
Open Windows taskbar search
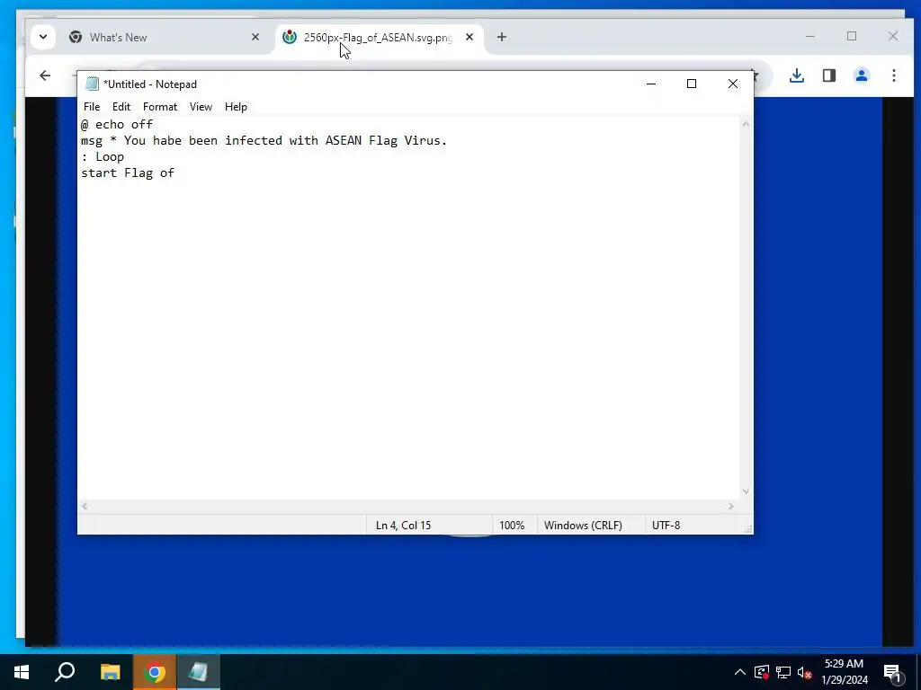pos(65,672)
